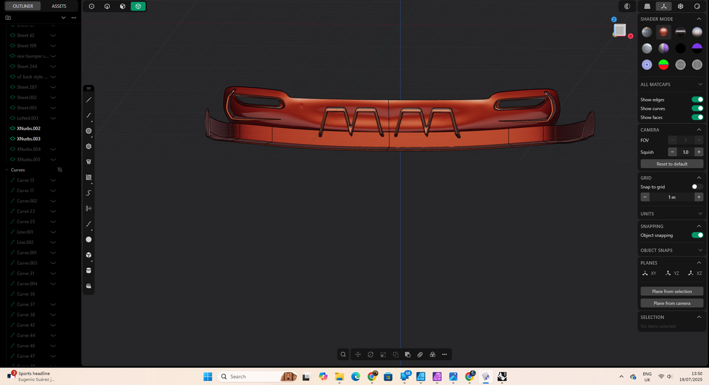Switch to edge selection mode at top

pyautogui.click(x=107, y=6)
